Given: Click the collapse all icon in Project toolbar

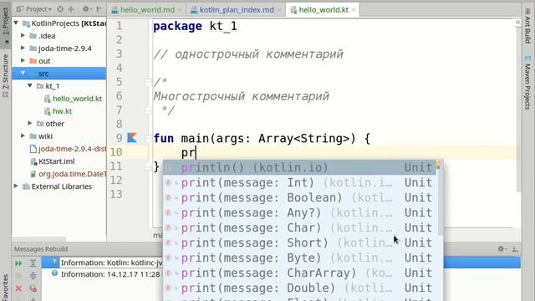Looking at the screenshot, I should [x=71, y=9].
